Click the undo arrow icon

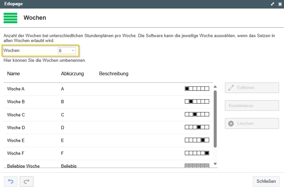pos(11,181)
